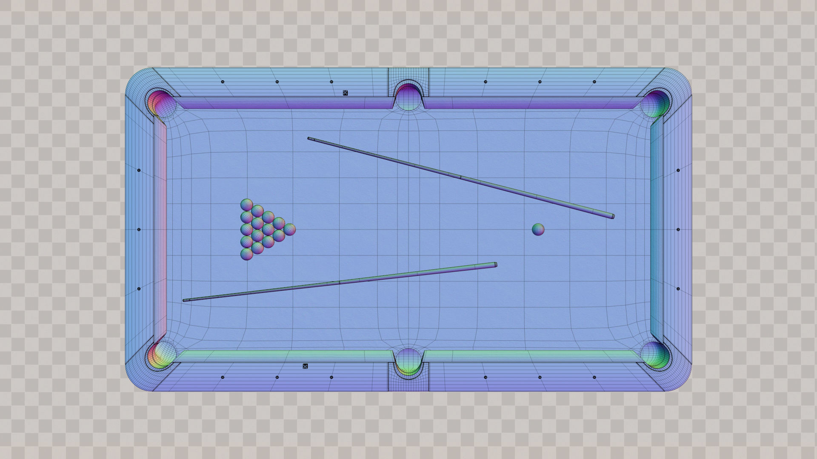Select the top-left corner pocket
Viewport: 817px width, 459px height.
pyautogui.click(x=161, y=104)
